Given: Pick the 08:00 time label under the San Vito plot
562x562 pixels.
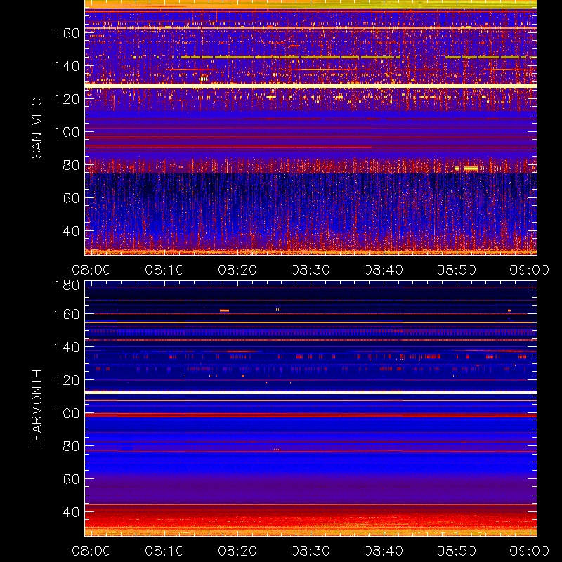Looking at the screenshot, I should click(91, 270).
